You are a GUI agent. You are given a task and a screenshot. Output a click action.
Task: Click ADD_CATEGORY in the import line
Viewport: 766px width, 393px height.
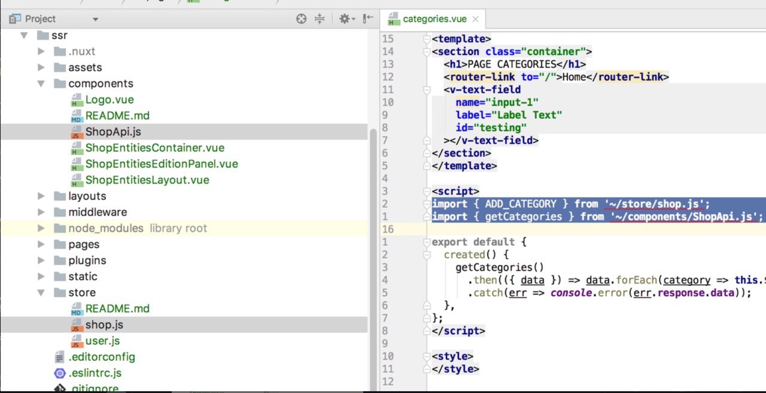(521, 204)
